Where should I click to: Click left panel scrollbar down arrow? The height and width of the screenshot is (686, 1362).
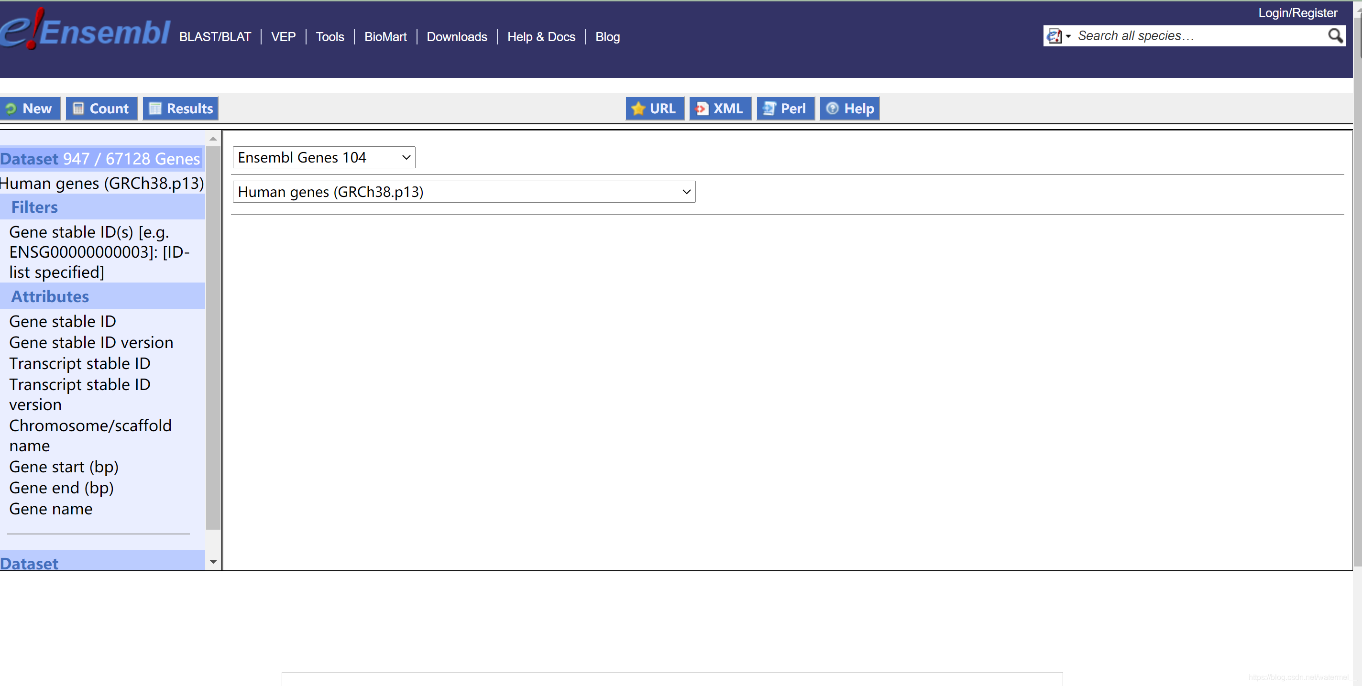213,561
